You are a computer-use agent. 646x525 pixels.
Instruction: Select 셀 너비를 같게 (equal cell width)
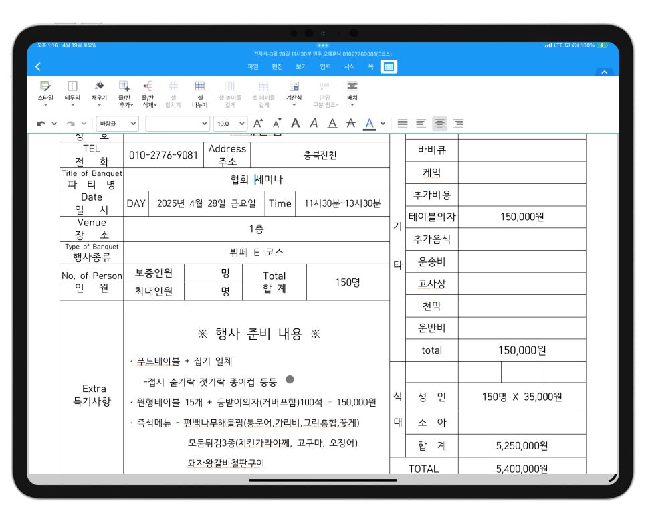[x=263, y=94]
